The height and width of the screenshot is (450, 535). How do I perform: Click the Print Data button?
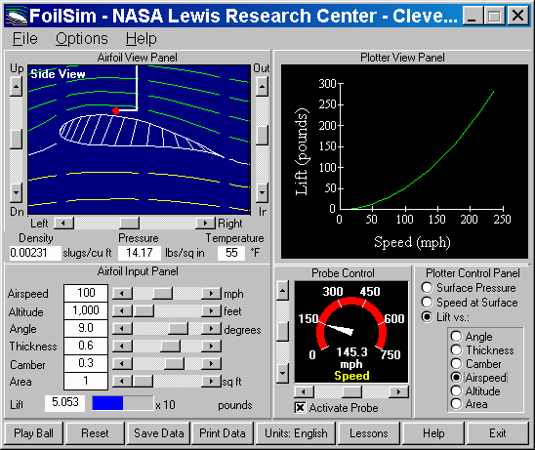pyautogui.click(x=223, y=433)
